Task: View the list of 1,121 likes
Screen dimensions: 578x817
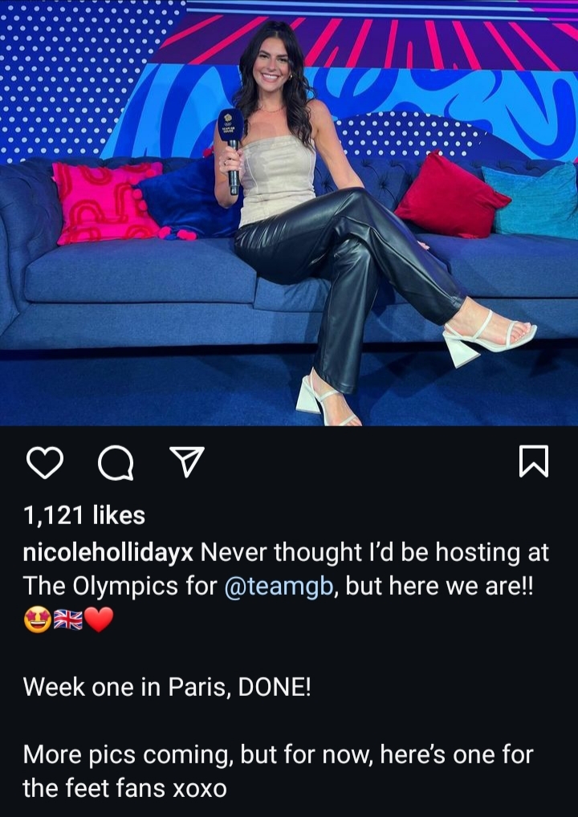Action: pyautogui.click(x=84, y=515)
